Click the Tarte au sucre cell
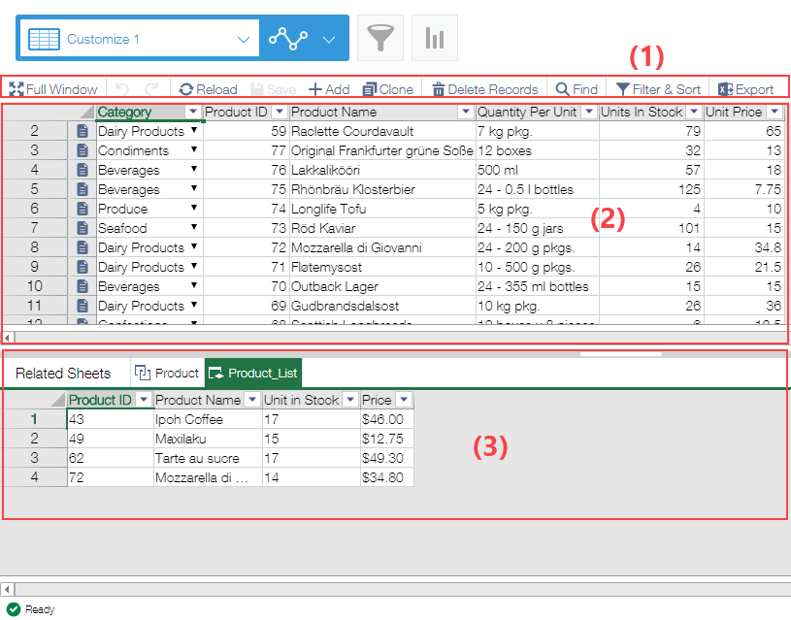 pos(208,458)
